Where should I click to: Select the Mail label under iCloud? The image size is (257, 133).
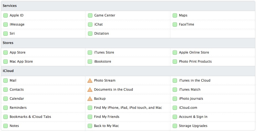13,81
